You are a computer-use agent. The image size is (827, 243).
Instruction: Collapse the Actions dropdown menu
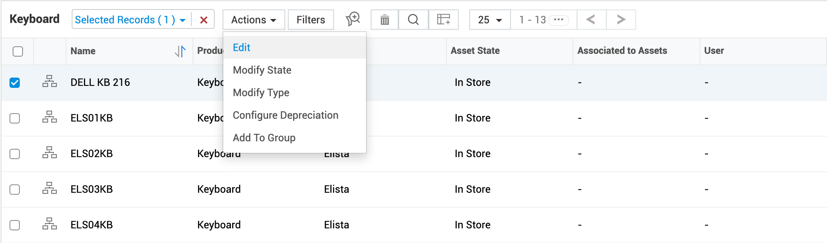pos(253,20)
